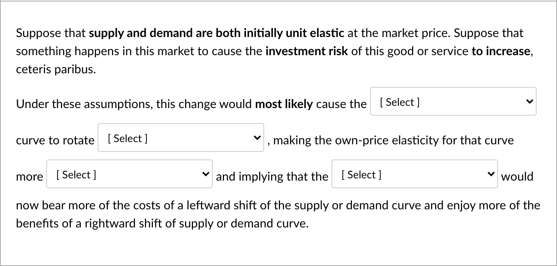Click the word "would" after the last dropdown
557x266 pixels.
[x=517, y=176]
